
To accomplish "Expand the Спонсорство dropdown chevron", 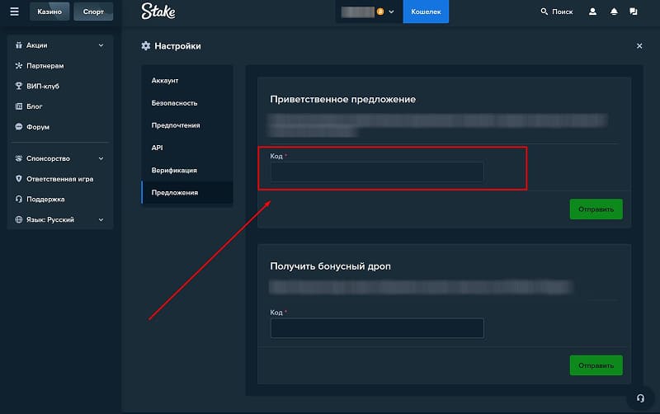I will [101, 158].
